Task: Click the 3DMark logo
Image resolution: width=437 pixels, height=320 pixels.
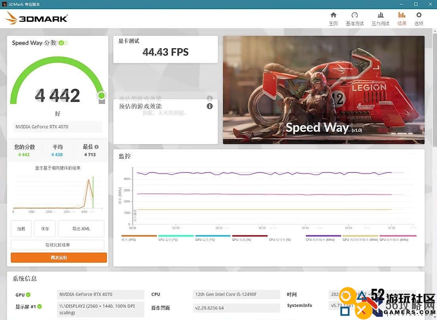Action: (x=36, y=18)
